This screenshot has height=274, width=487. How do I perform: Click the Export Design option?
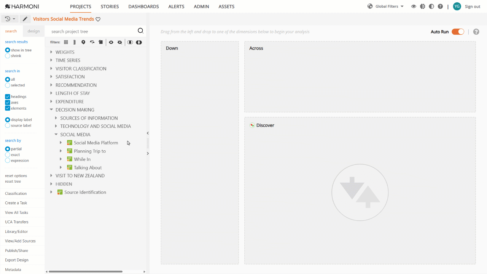coord(17,260)
